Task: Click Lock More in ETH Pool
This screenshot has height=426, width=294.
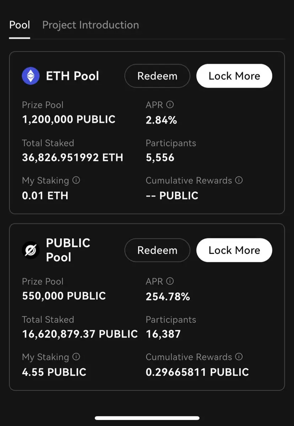Action: point(234,76)
